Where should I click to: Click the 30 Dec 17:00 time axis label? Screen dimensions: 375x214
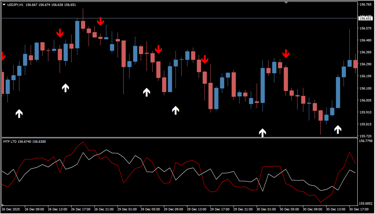click(x=359, y=209)
